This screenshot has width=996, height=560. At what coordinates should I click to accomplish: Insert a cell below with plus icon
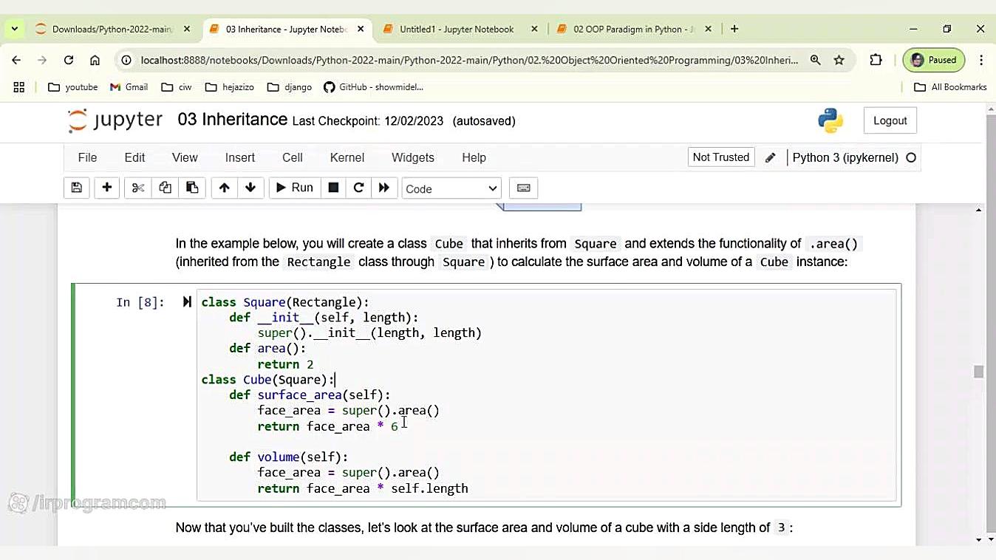pos(106,188)
